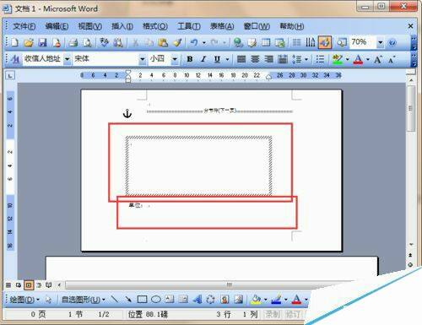Click the Permission icon on standard toolbar
The image size is (422, 325).
pos(57,42)
